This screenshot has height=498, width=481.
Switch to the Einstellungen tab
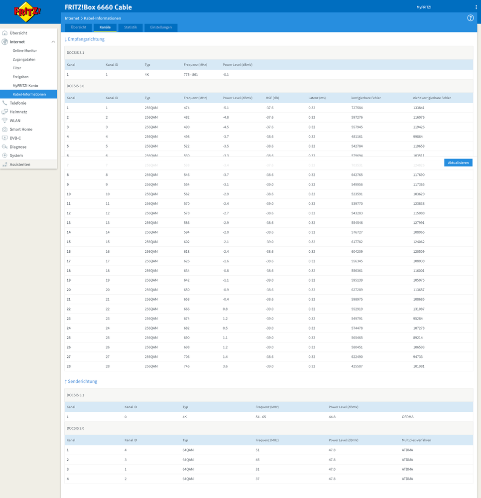[161, 27]
